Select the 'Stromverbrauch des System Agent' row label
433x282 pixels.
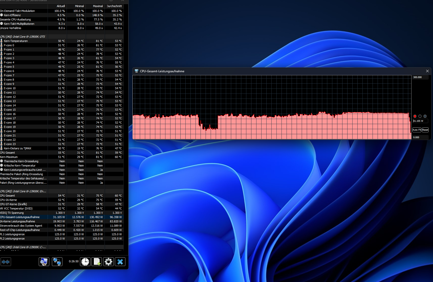pyautogui.click(x=21, y=226)
